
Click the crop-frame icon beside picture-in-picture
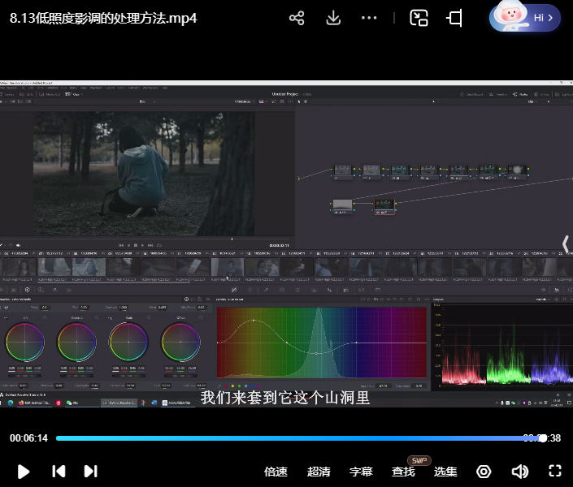click(455, 18)
